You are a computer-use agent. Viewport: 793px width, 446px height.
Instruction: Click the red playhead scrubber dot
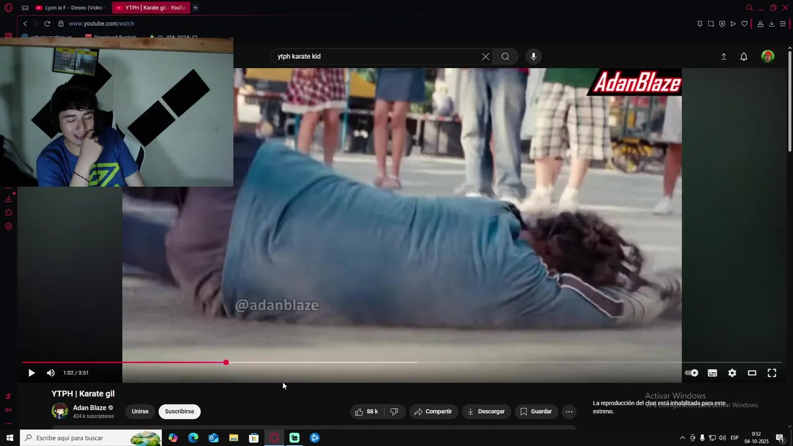(x=226, y=362)
